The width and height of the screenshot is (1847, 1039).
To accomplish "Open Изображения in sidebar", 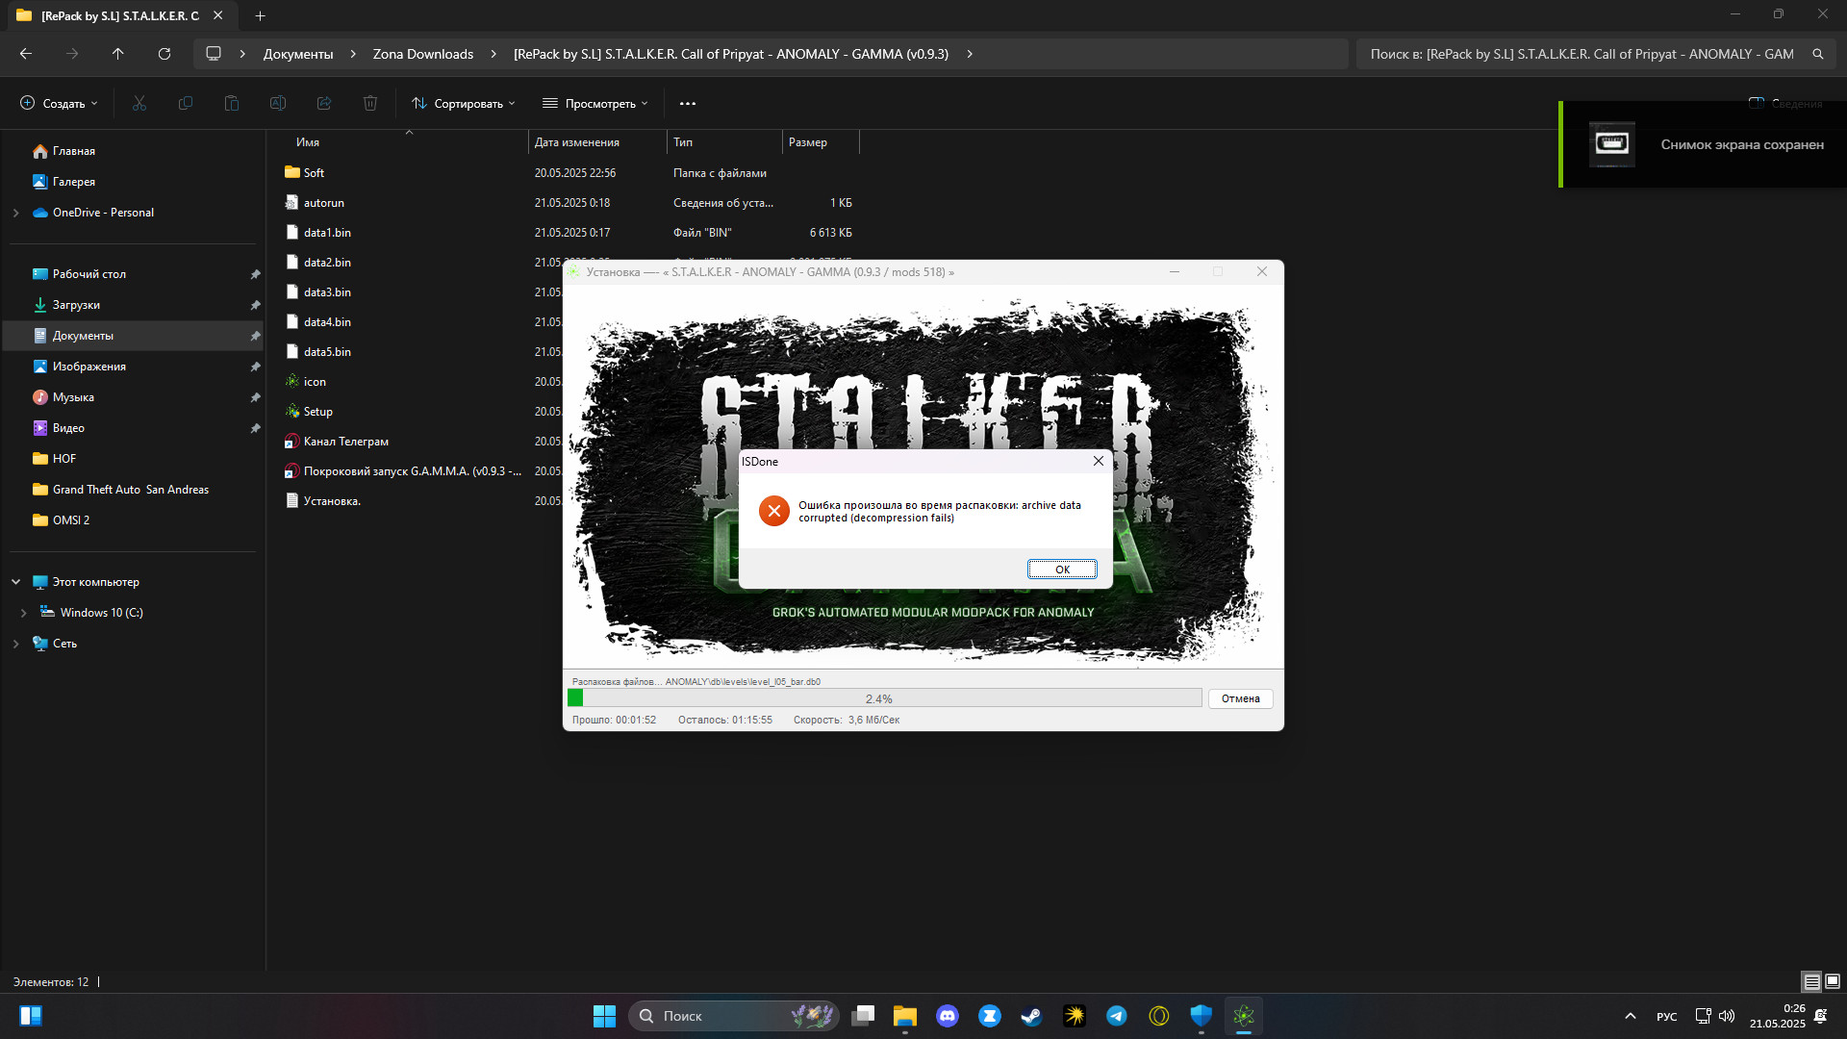I will (x=133, y=367).
